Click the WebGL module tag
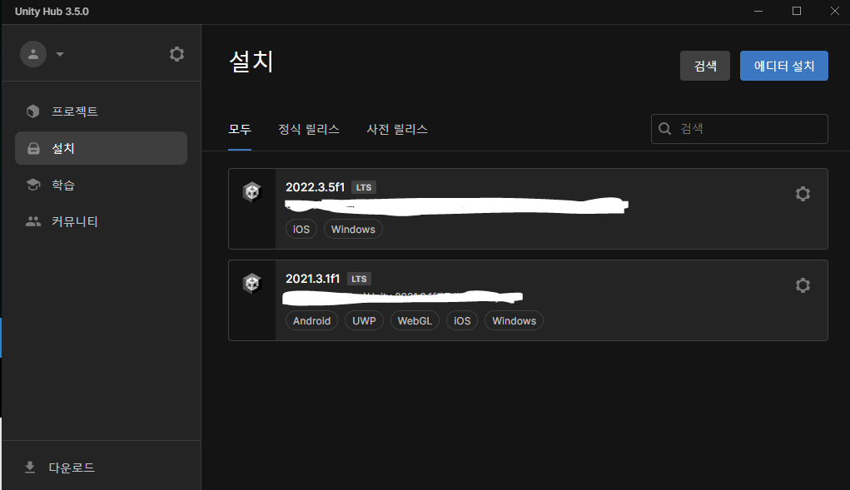The height and width of the screenshot is (490, 850). 415,320
